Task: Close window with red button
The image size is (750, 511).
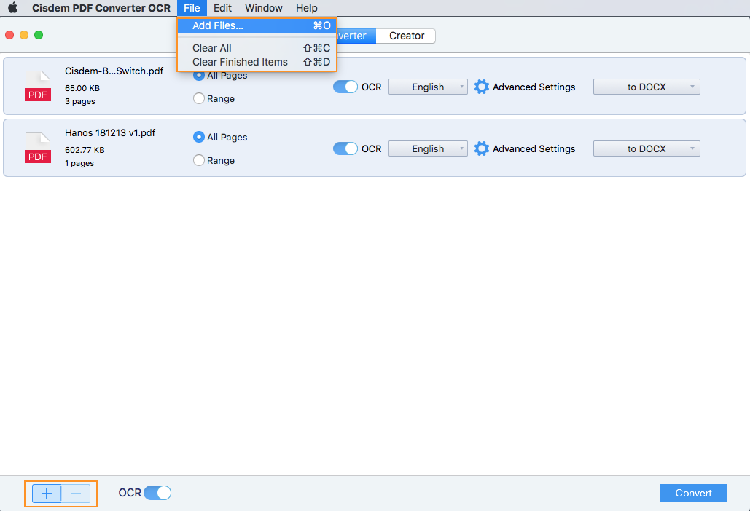Action: (x=9, y=35)
